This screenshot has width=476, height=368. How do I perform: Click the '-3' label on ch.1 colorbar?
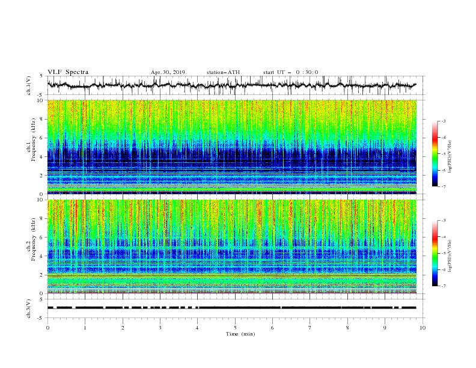[444, 121]
